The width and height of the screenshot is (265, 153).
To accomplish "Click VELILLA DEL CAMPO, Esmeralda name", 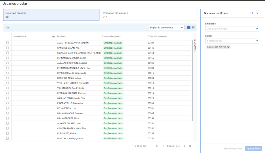I will (x=73, y=83).
